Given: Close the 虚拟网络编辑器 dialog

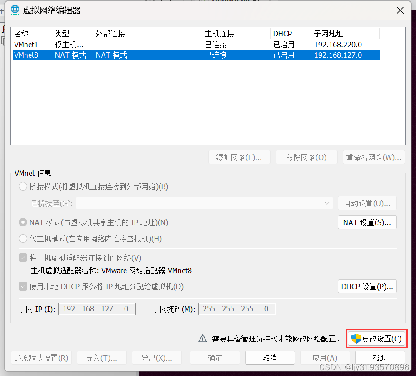Looking at the screenshot, I should pos(400,10).
